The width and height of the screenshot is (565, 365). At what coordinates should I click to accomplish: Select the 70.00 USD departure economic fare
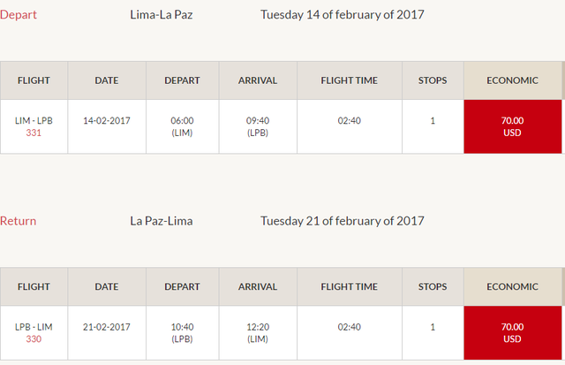tap(512, 126)
